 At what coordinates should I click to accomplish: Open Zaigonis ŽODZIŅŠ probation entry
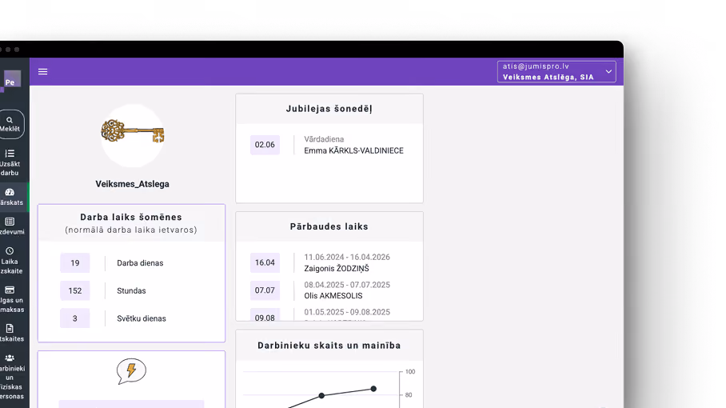pyautogui.click(x=337, y=269)
